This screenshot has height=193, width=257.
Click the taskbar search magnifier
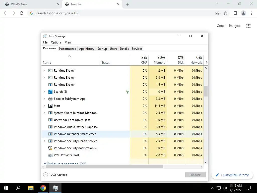(x=18, y=188)
